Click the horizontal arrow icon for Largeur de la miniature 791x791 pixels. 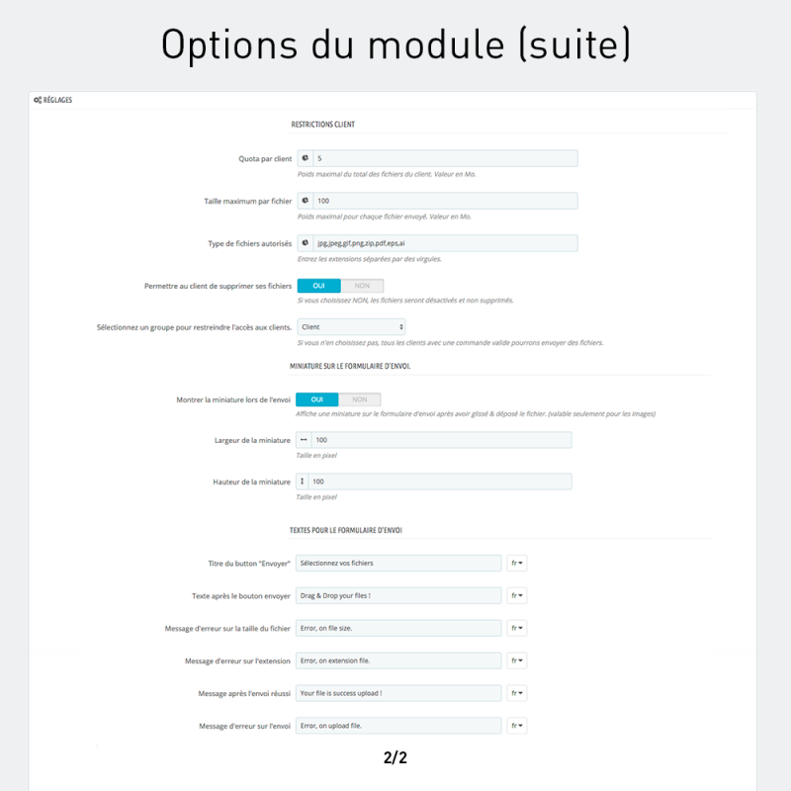point(306,439)
